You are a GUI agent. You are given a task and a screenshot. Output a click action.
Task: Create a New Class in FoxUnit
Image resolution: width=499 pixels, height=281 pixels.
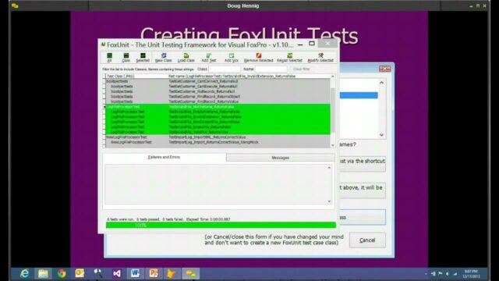pos(163,57)
